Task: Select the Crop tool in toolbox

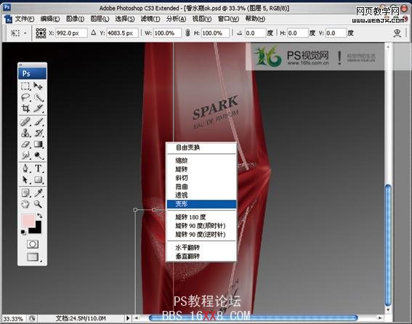Action: pyautogui.click(x=25, y=108)
